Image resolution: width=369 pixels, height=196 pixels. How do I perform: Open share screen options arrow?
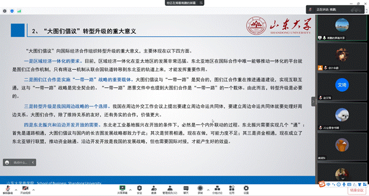(130, 190)
